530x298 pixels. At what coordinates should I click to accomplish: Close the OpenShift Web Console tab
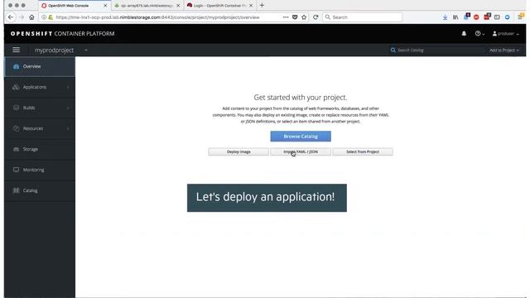(x=105, y=6)
